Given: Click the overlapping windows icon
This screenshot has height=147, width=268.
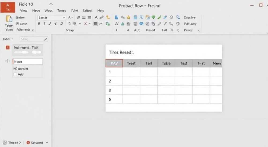Looking at the screenshot, I should tap(142, 17).
